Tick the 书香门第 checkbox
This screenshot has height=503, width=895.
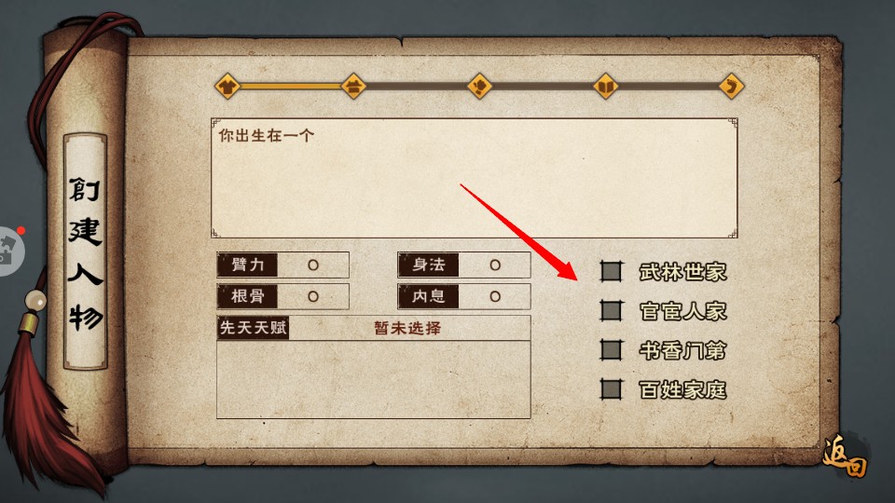612,350
